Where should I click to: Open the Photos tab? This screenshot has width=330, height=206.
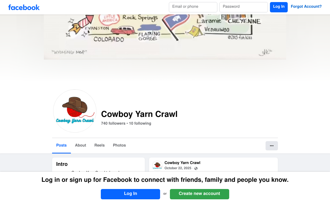tap(119, 145)
